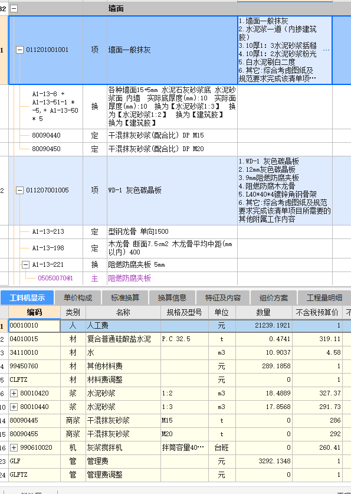The height and width of the screenshot is (494, 351).
Task: Select material code 34110010 for 水
Action: 34,352
